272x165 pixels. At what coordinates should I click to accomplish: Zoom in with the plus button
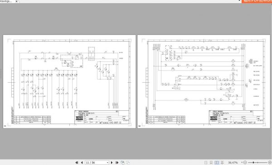point(270,163)
